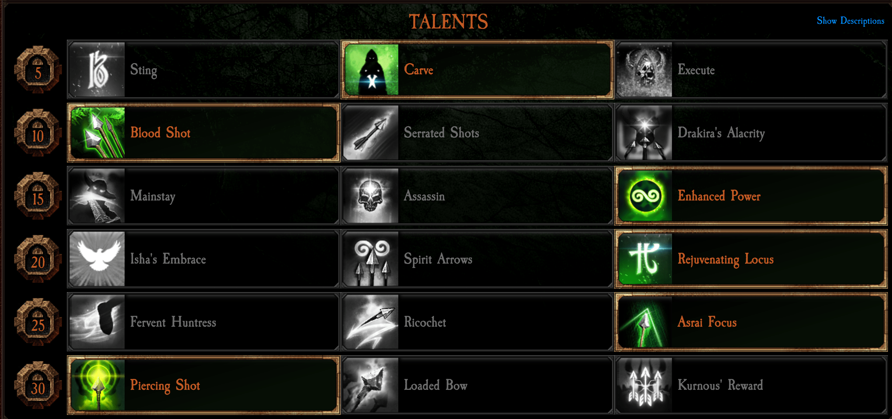Image resolution: width=892 pixels, height=419 pixels.
Task: Click the Serrated Shots arrow icon
Action: 371,133
